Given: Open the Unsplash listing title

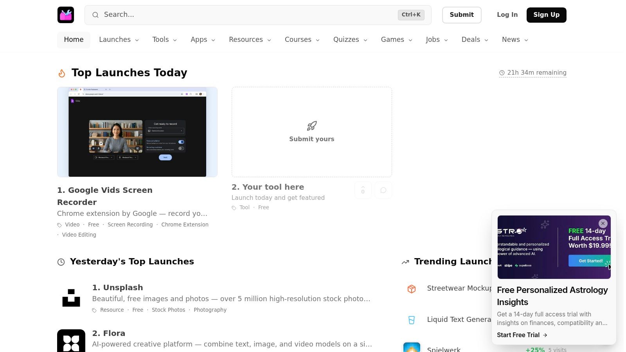Looking at the screenshot, I should click(117, 288).
